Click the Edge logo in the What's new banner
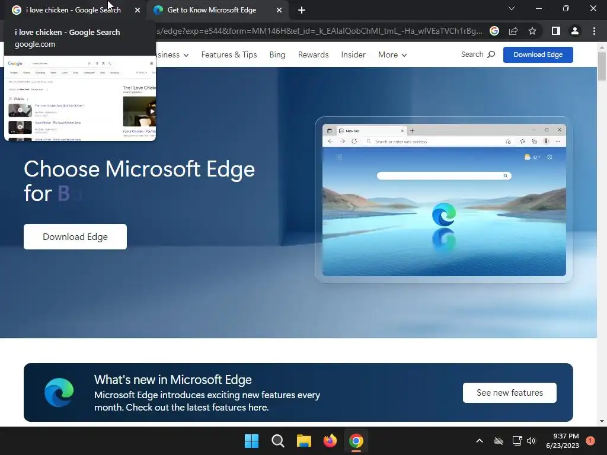Viewport: 607px width, 455px height. coord(59,392)
